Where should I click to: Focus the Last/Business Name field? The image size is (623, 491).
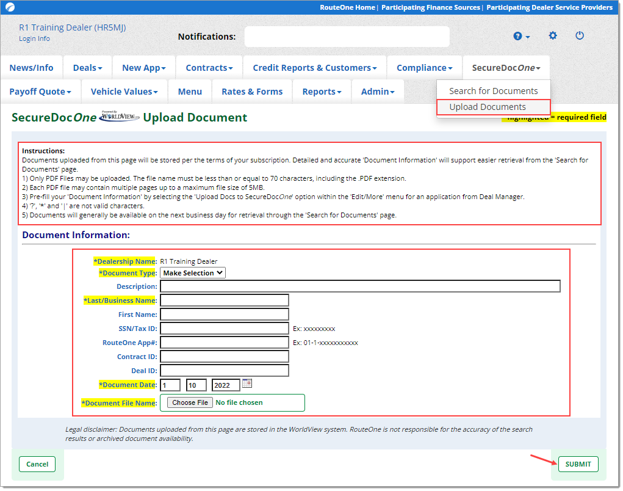tap(225, 300)
